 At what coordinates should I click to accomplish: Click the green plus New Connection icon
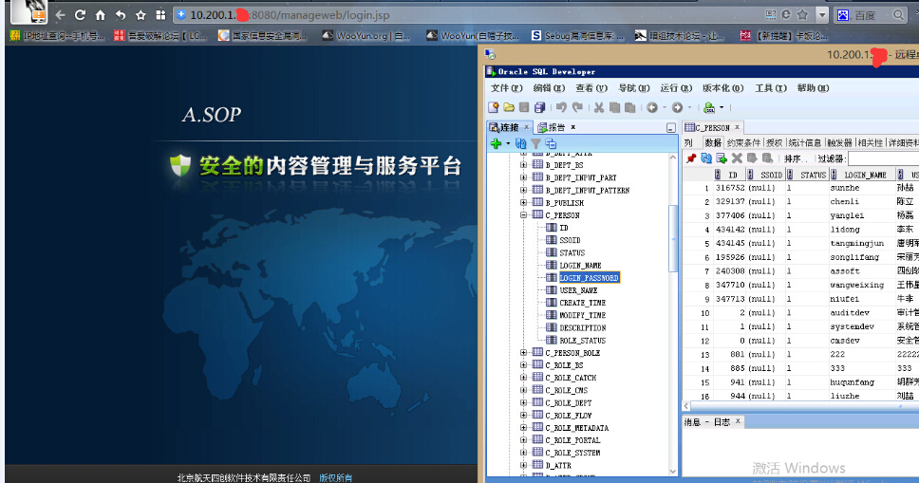[496, 143]
